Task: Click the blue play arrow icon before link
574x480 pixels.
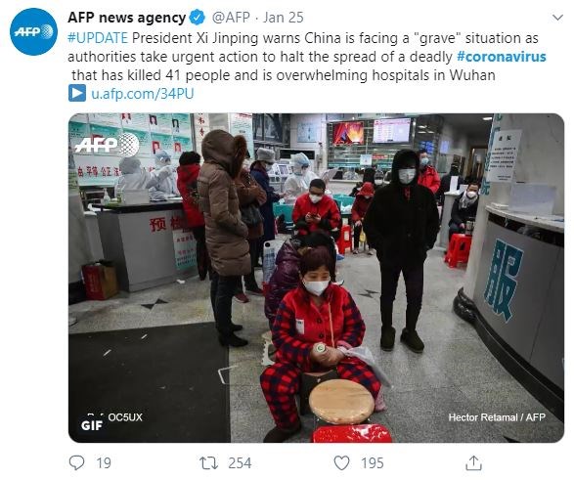Action: (77, 93)
